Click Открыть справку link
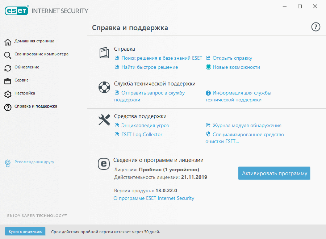Viewport: 326px width, 239px height. coord(232,58)
